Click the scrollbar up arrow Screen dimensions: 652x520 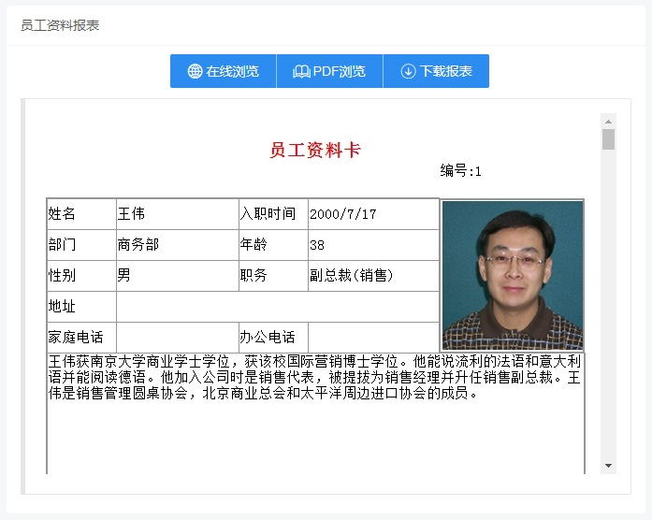[608, 122]
